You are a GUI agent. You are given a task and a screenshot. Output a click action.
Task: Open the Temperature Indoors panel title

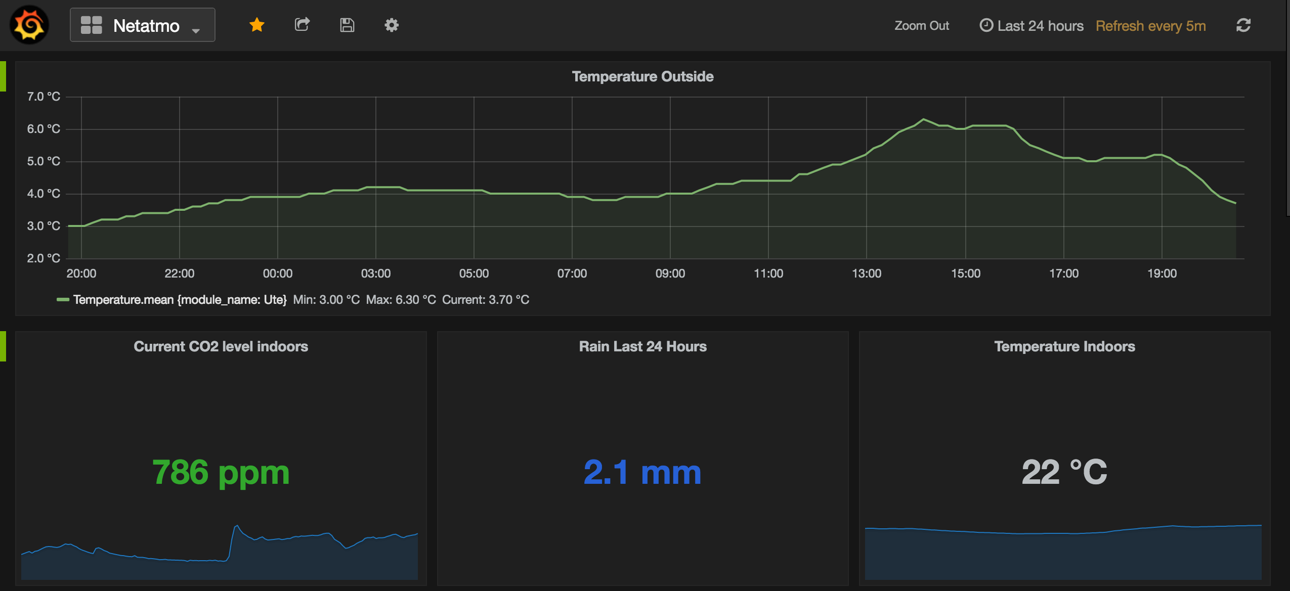[x=1064, y=346]
